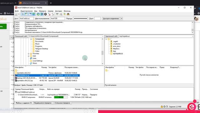Select .cagefs remote folder
The image size is (200, 113).
(115, 41)
